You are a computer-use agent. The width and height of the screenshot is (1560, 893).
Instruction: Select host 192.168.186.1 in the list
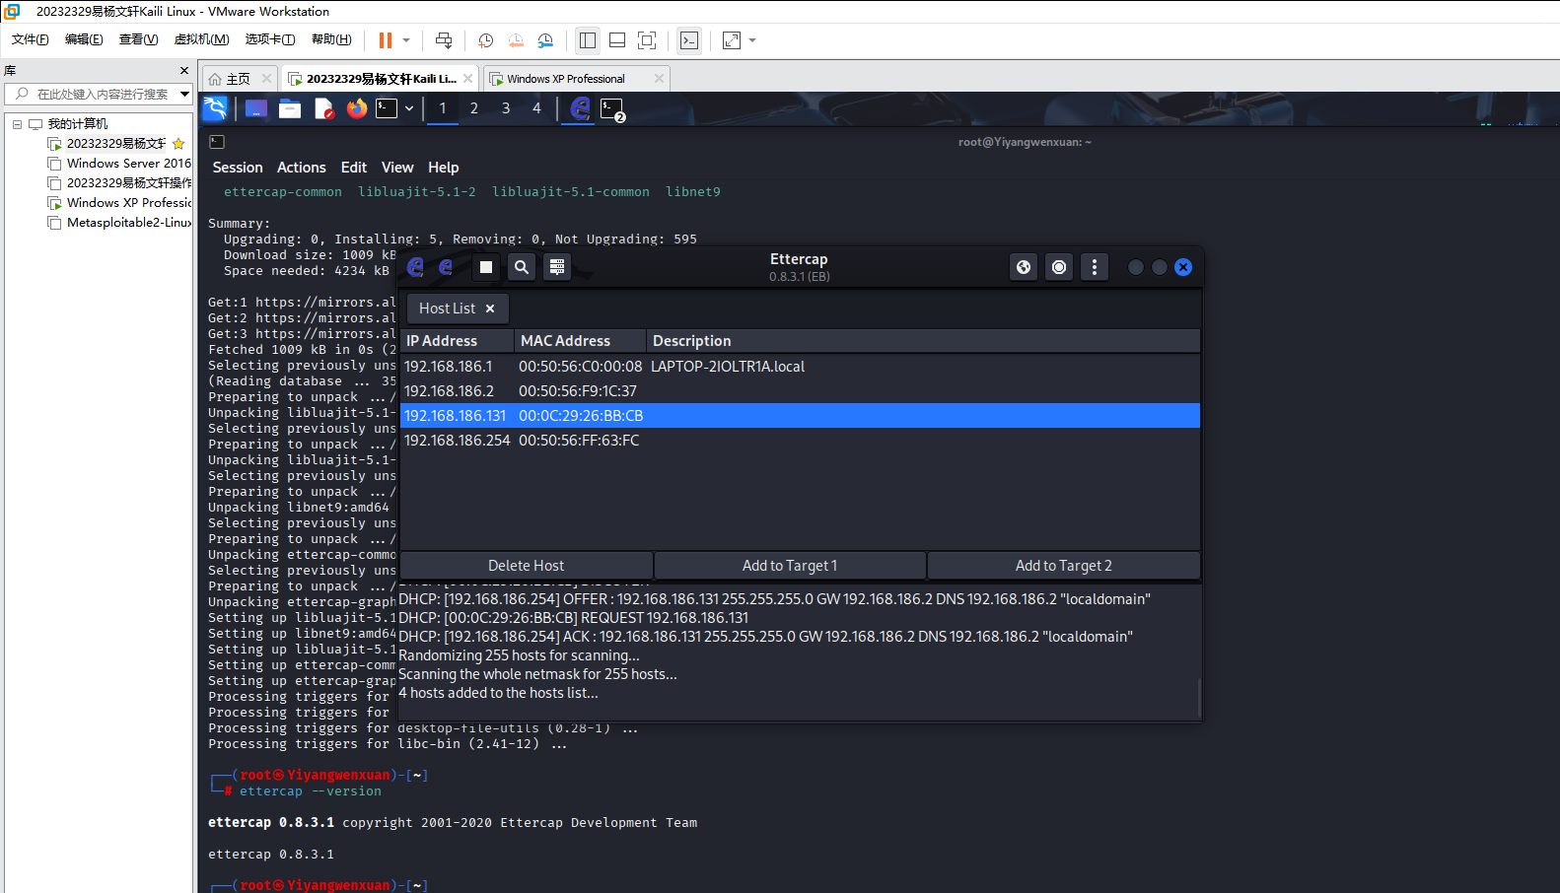800,367
